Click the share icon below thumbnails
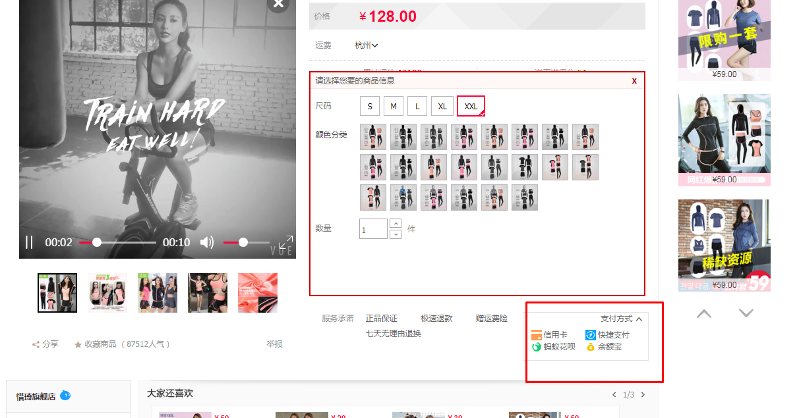 [36, 344]
